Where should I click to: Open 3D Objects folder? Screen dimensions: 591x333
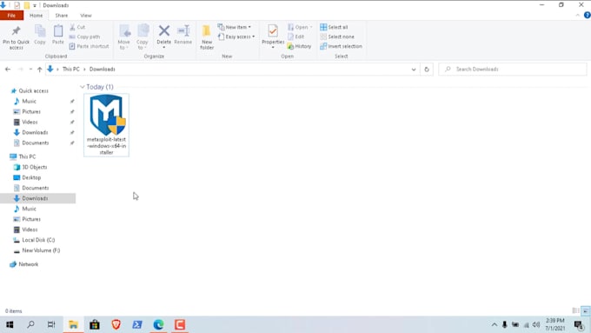click(34, 167)
